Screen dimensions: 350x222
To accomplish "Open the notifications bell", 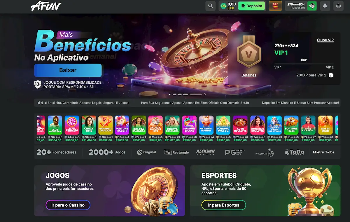I will (x=325, y=6).
